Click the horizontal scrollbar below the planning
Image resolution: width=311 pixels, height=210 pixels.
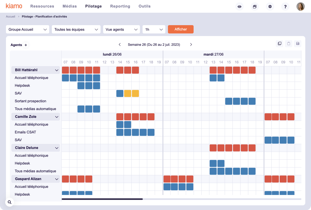[102, 199]
